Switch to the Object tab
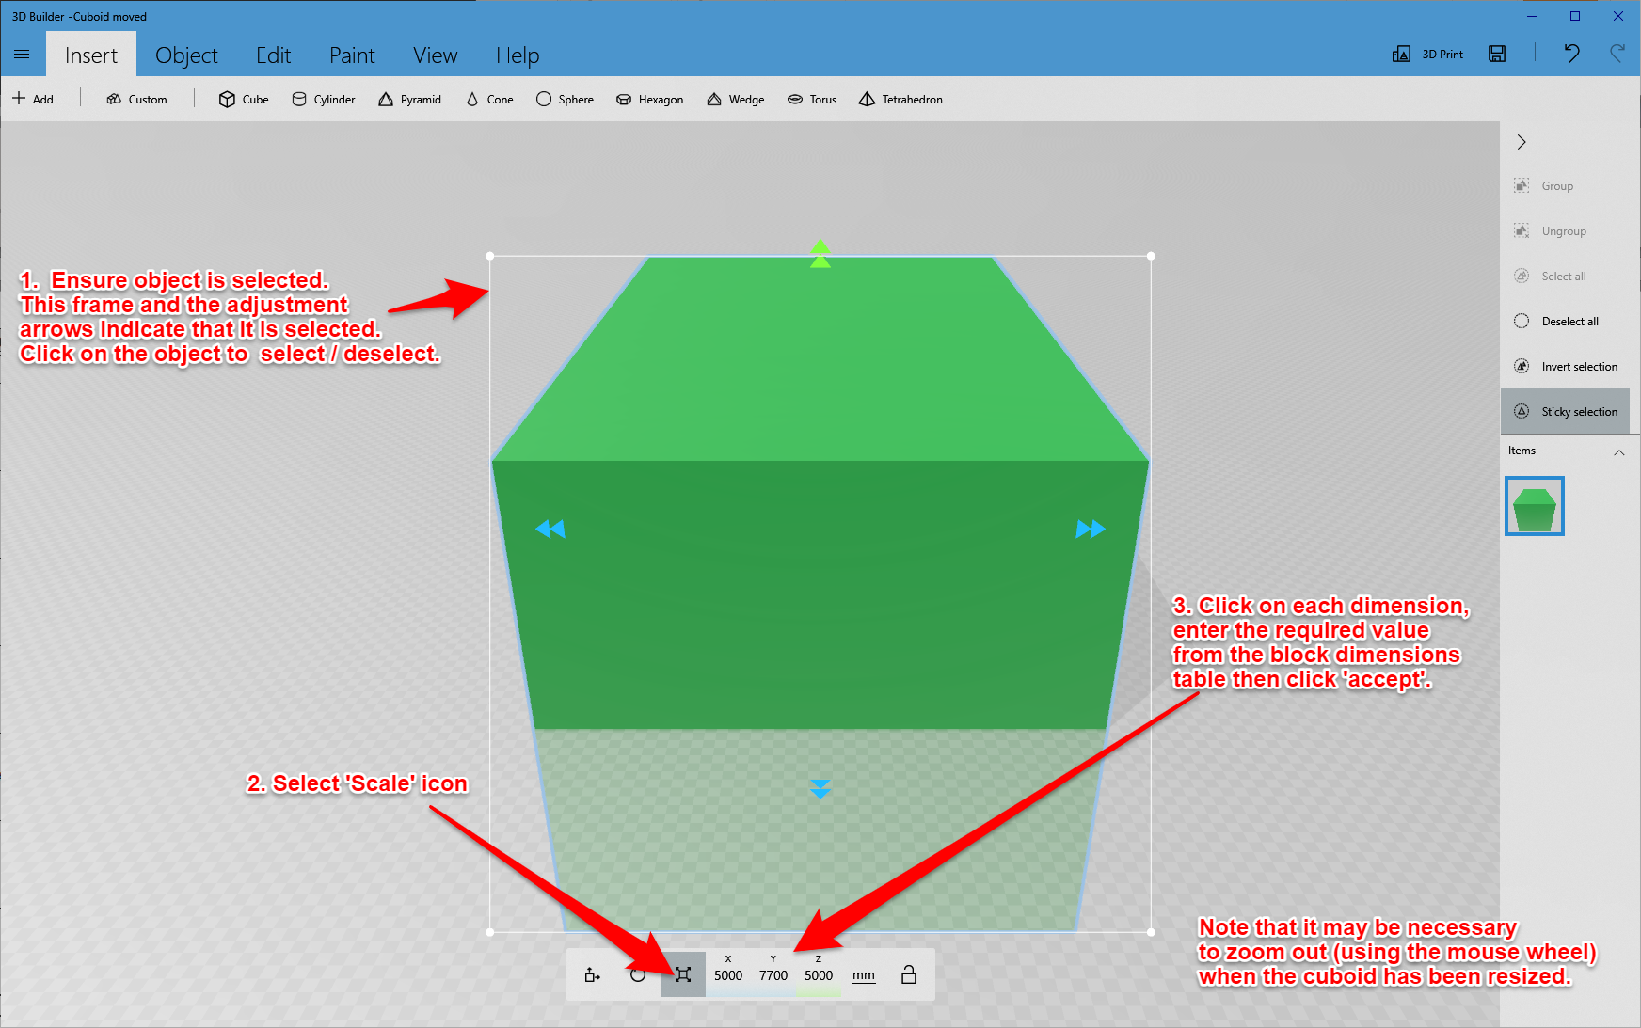The image size is (1641, 1028). click(186, 55)
